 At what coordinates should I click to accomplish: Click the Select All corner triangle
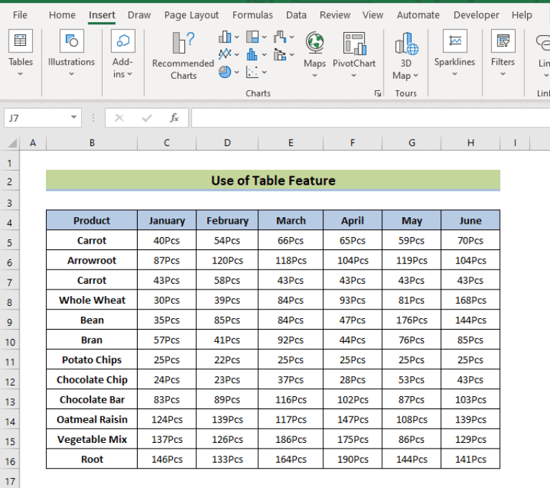12,143
